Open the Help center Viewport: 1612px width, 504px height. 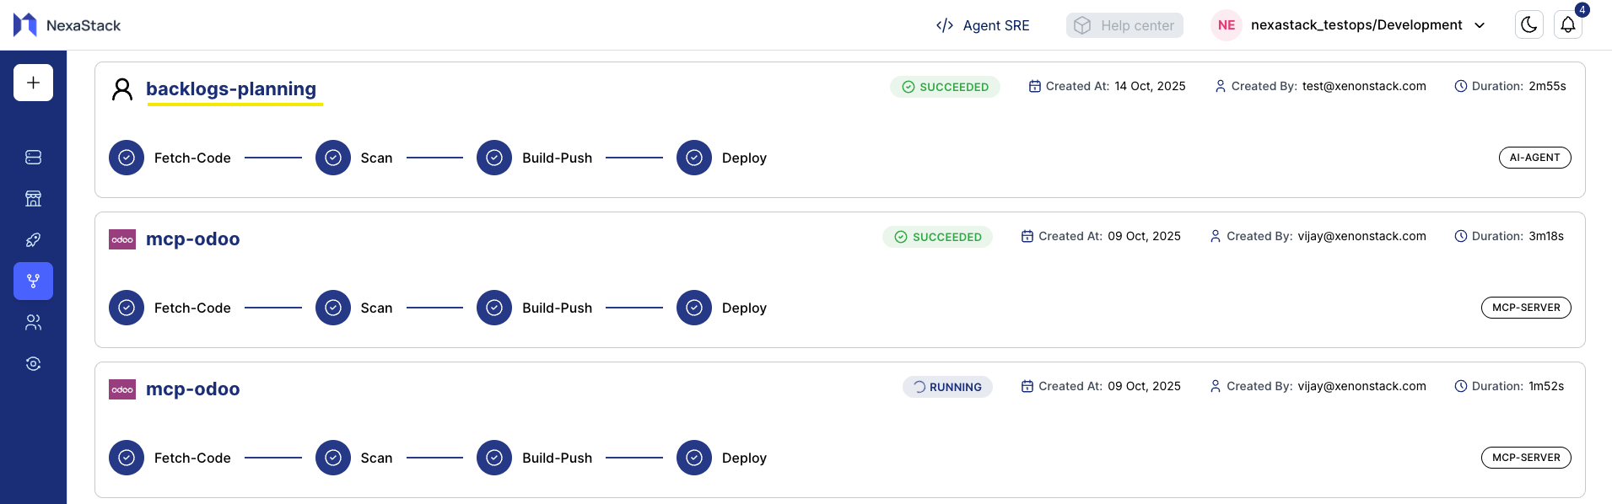click(x=1124, y=25)
